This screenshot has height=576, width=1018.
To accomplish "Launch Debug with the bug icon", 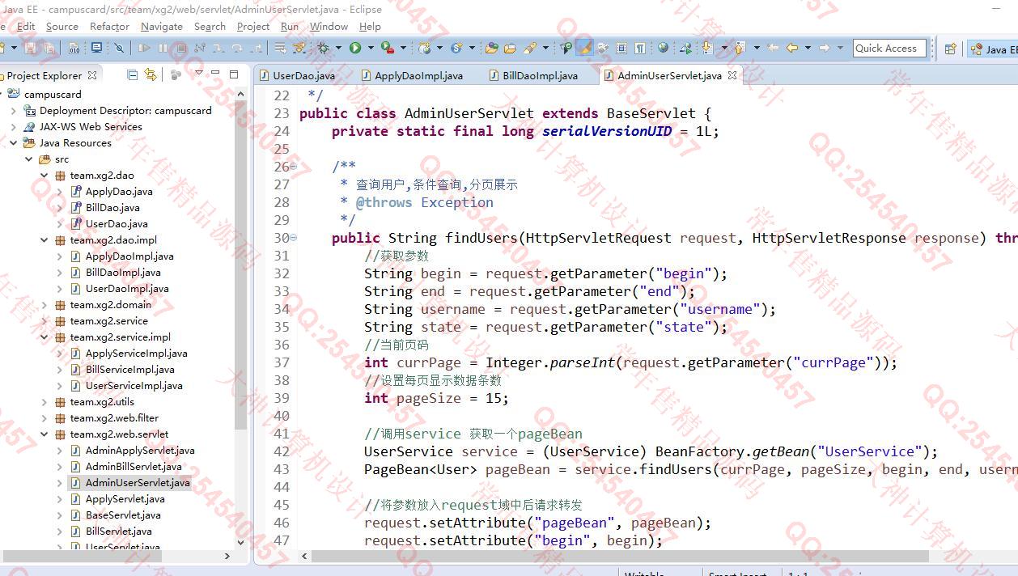I will (323, 48).
